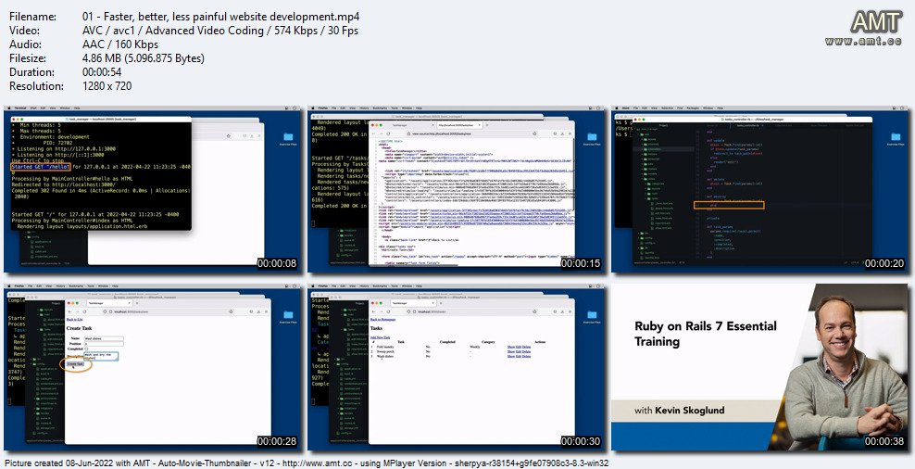Open Exercise Files folder in 00:00:15 thumbnail
The image size is (915, 469).
point(592,138)
